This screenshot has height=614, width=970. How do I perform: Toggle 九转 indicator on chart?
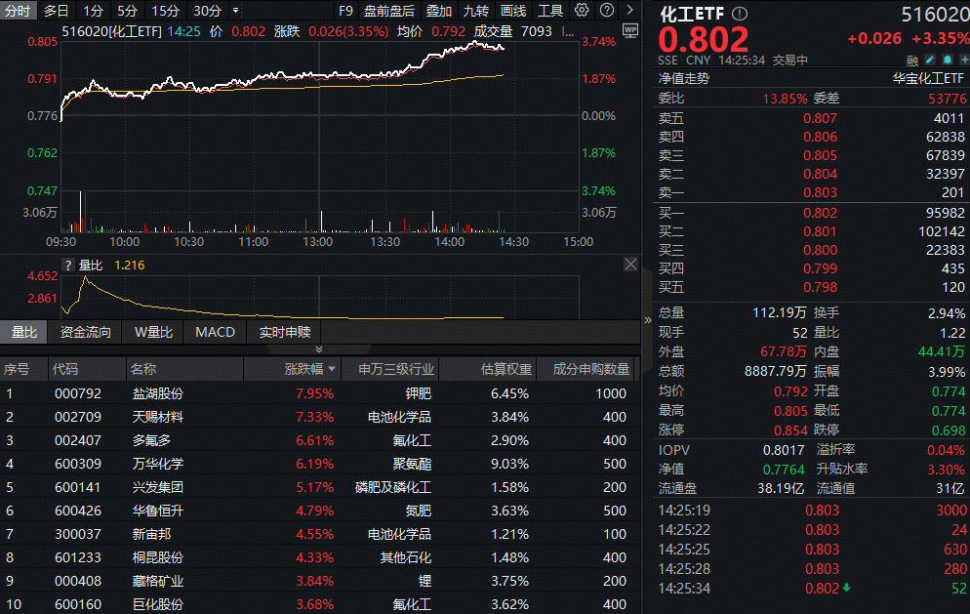pyautogui.click(x=475, y=11)
